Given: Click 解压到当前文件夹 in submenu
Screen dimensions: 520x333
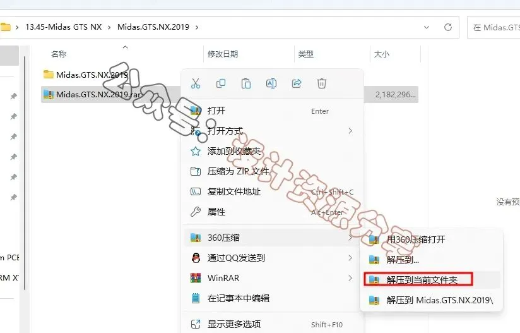Looking at the screenshot, I should click(x=431, y=280).
